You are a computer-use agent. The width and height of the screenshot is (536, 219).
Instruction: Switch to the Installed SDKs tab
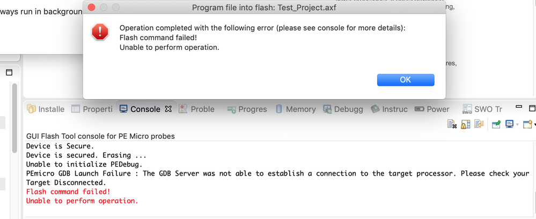click(x=46, y=109)
